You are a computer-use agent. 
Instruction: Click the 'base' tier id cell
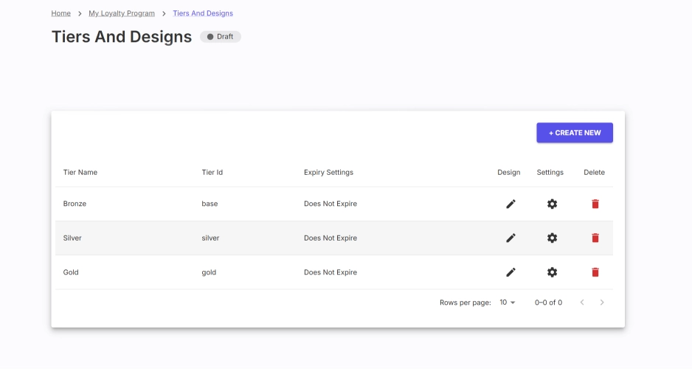pyautogui.click(x=210, y=204)
